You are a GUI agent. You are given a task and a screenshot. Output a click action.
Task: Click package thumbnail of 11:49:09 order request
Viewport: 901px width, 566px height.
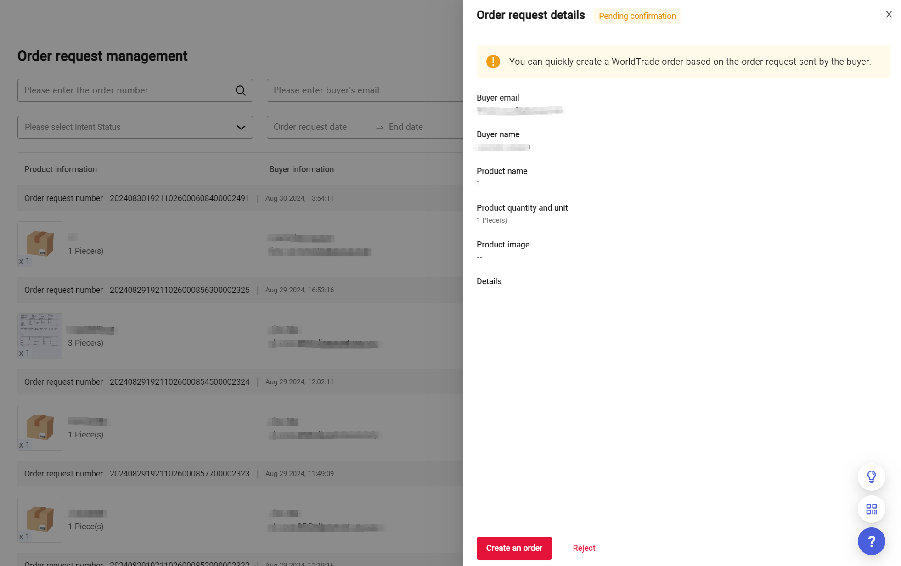tap(40, 519)
